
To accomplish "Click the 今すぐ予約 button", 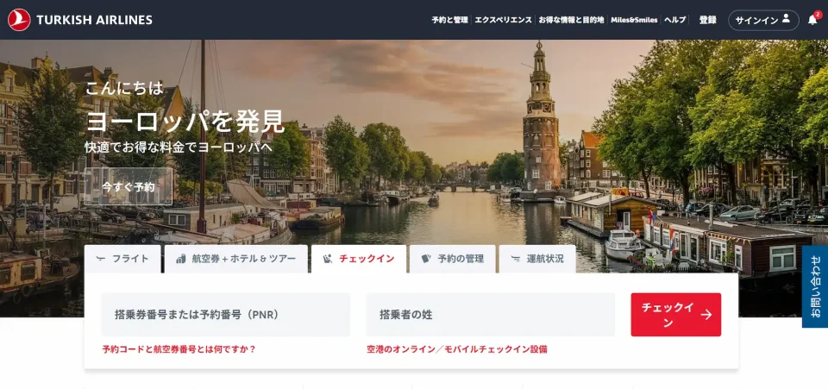I will point(128,186).
